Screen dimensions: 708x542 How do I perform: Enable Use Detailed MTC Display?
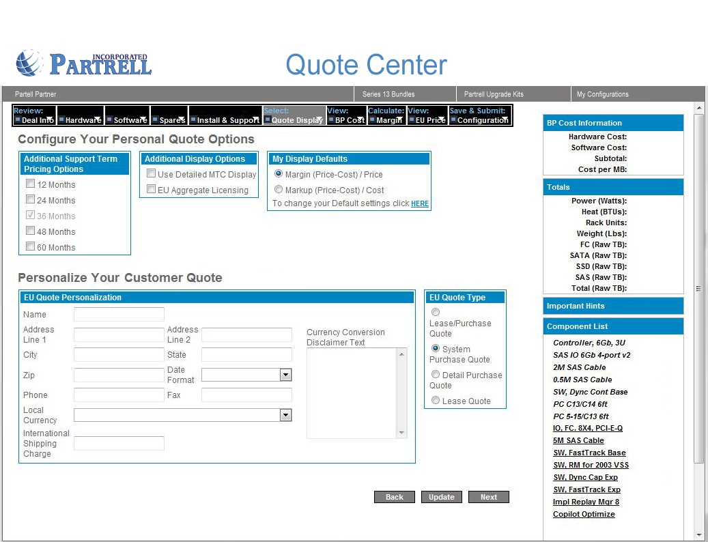(x=152, y=173)
